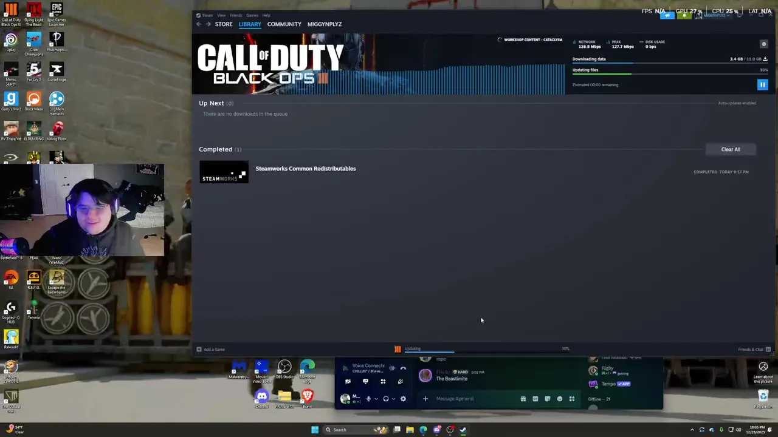
Task: Toggle Discord headphone deafen
Action: tap(385, 399)
